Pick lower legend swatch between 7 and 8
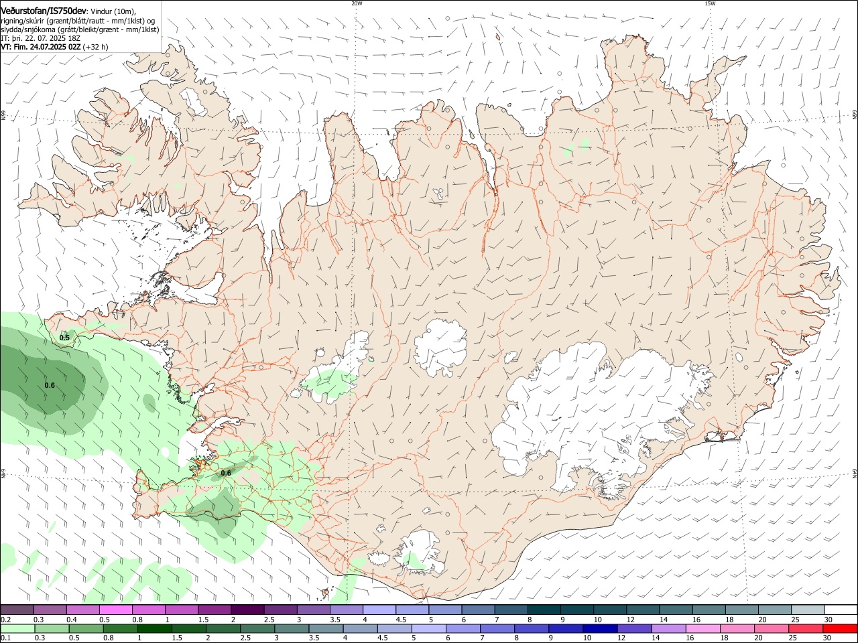 tap(497, 629)
